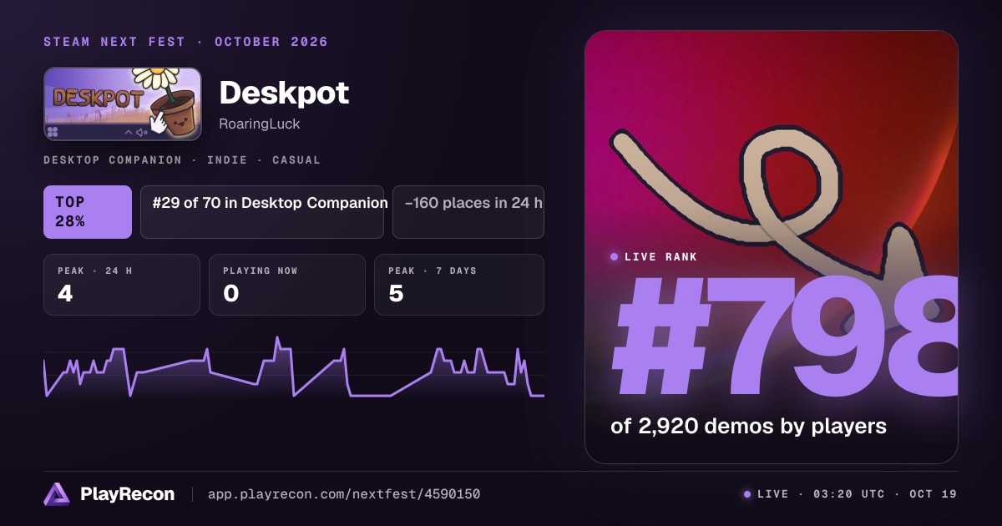
Task: Open the PLAYING NOW stat card
Action: pyautogui.click(x=287, y=285)
